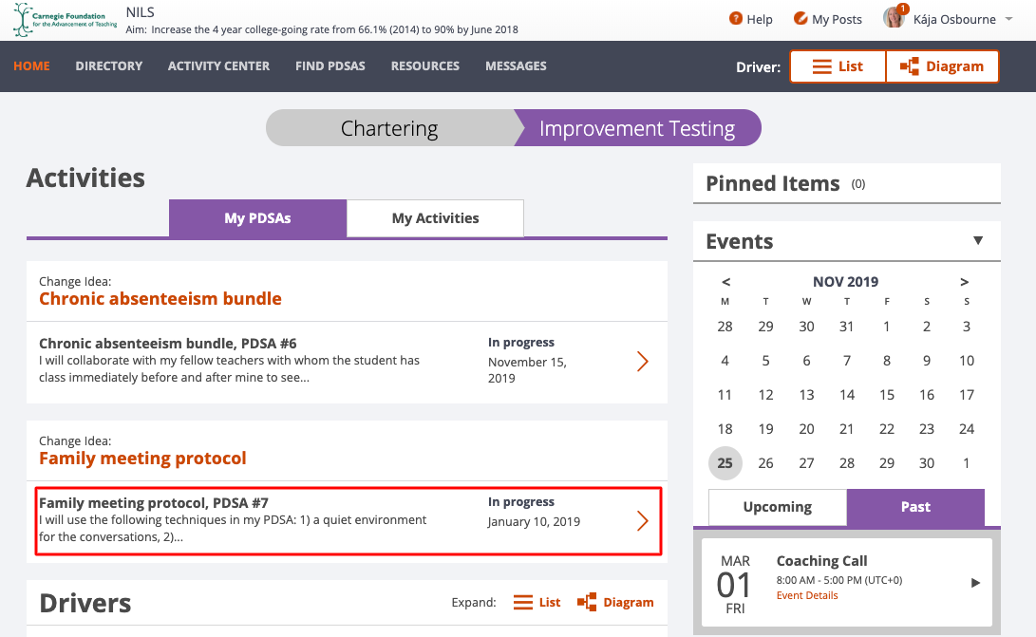Switch to the Upcoming events tab
This screenshot has height=637, width=1036.
point(777,507)
